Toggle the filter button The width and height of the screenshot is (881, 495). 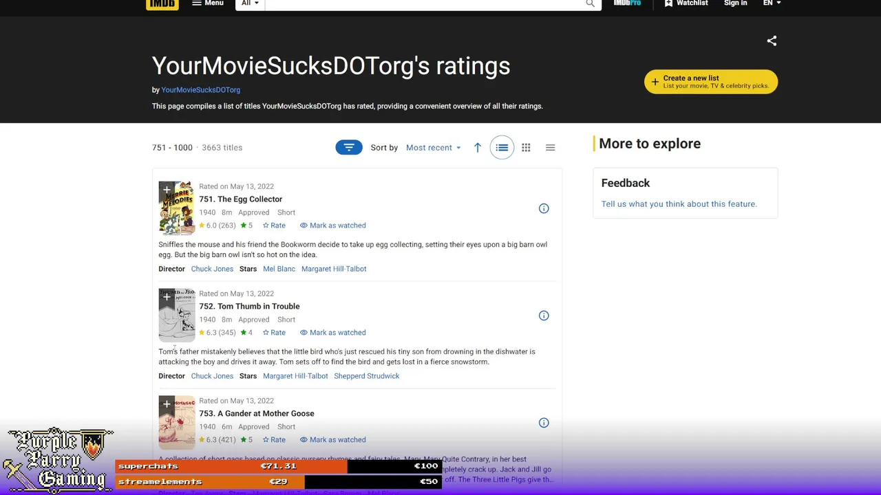(x=349, y=147)
